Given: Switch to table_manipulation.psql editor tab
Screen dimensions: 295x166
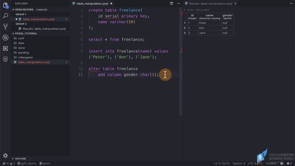Looking at the screenshot, I should 92,4.
